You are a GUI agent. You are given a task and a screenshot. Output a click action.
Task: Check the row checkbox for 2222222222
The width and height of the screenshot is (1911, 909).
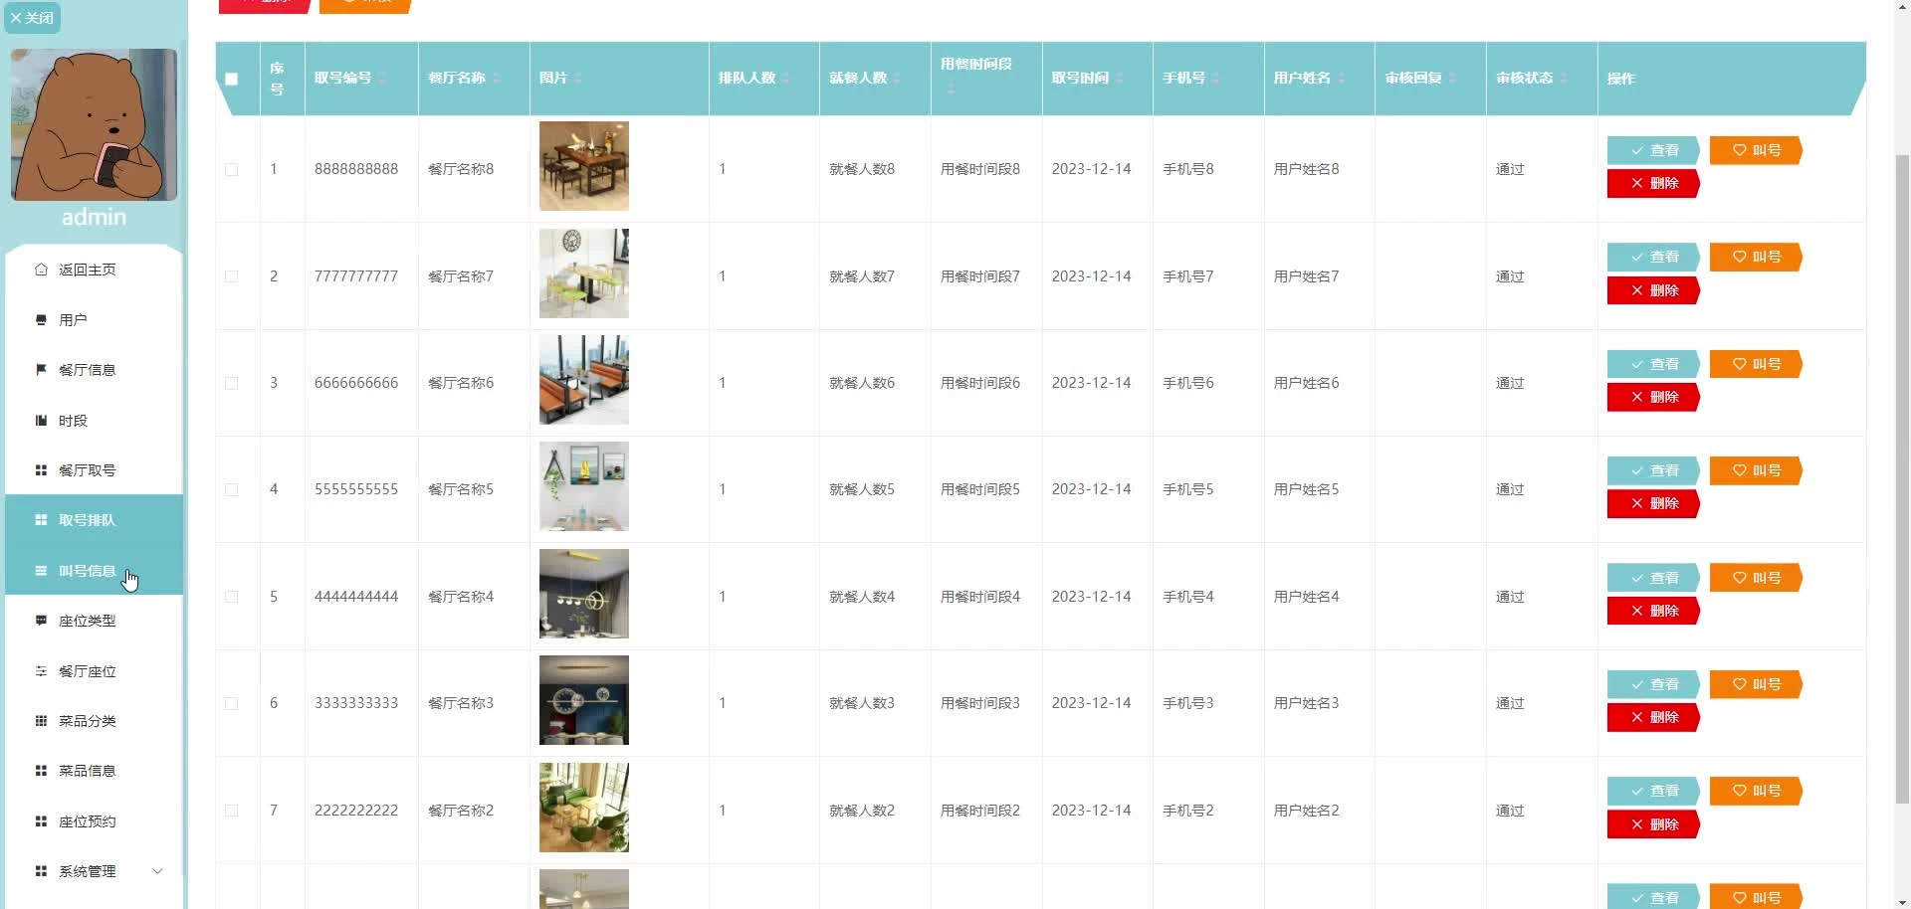tap(232, 811)
